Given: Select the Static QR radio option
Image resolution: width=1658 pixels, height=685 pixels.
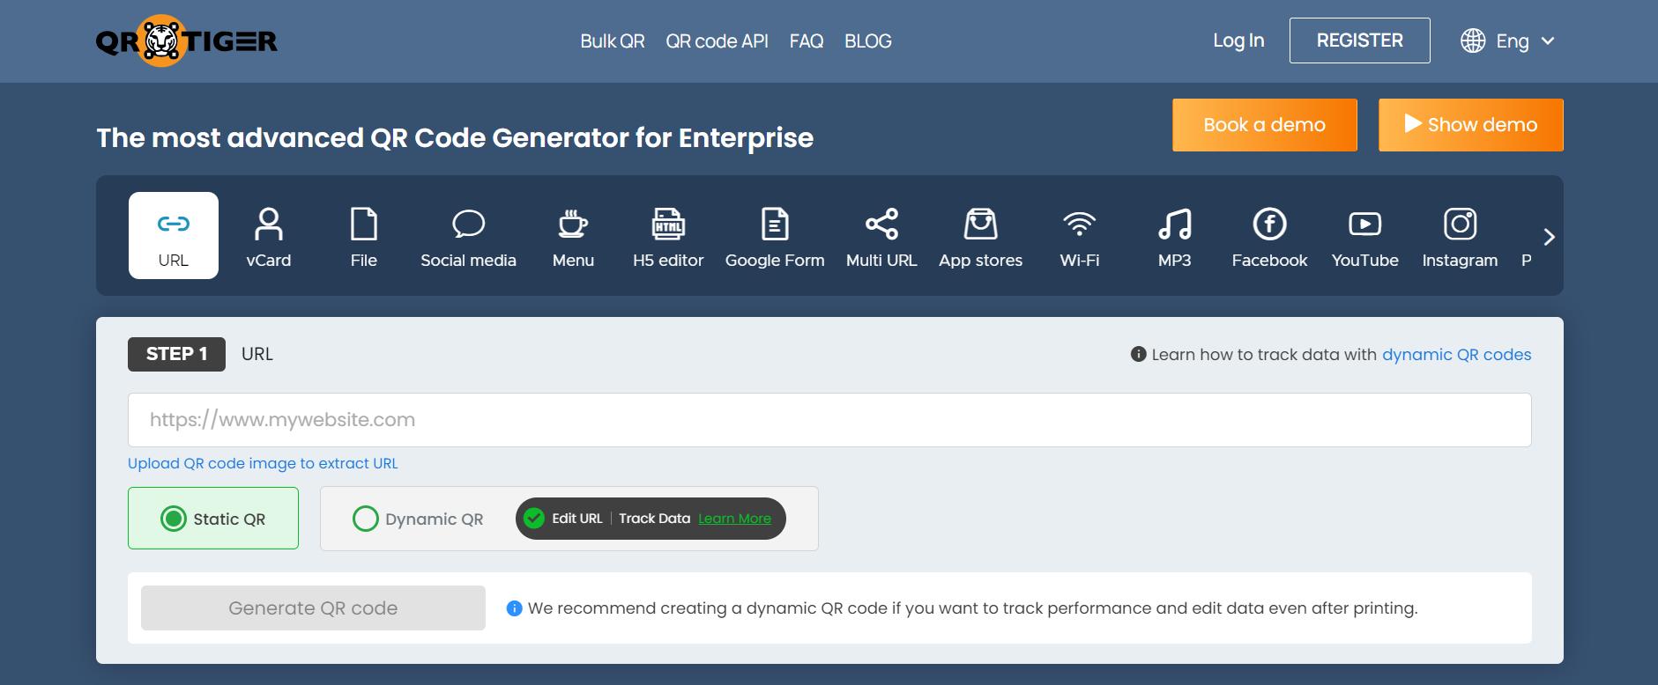Looking at the screenshot, I should tap(174, 519).
